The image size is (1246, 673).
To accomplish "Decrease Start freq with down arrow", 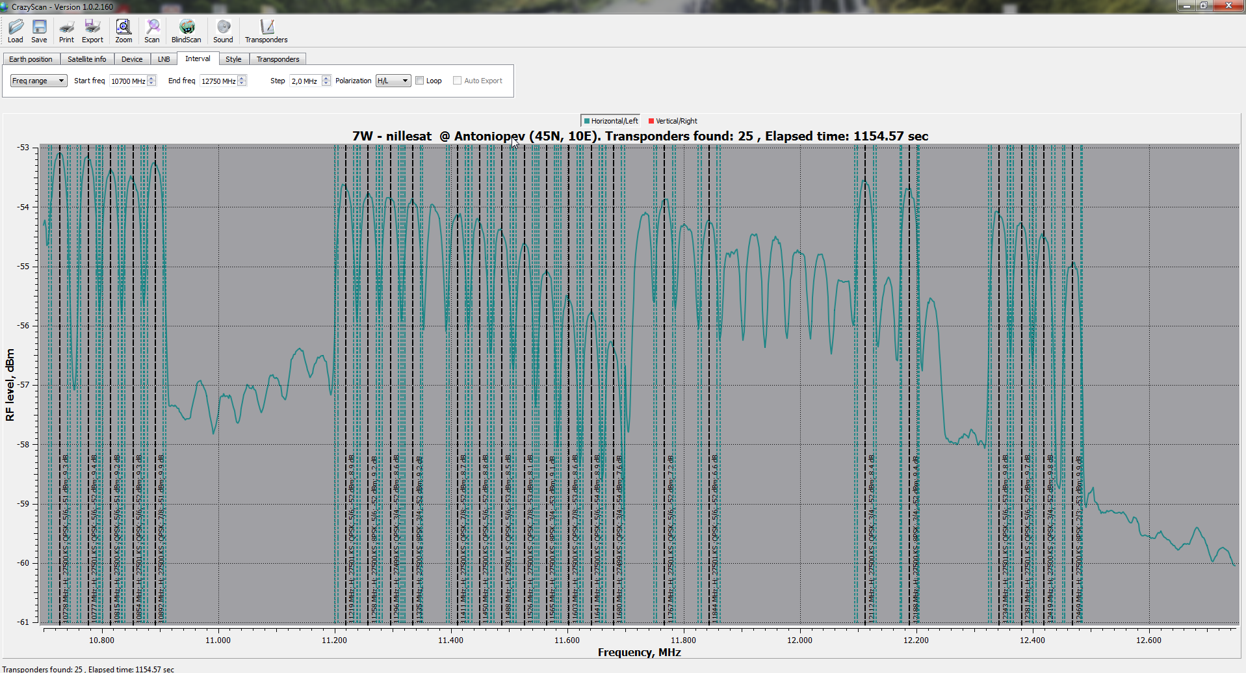I will point(152,83).
